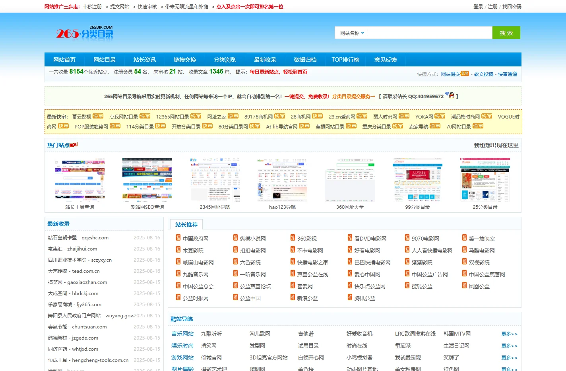566x371 pixels.
Task: Click the 我也想出现在这里 link
Action: pyautogui.click(x=496, y=145)
